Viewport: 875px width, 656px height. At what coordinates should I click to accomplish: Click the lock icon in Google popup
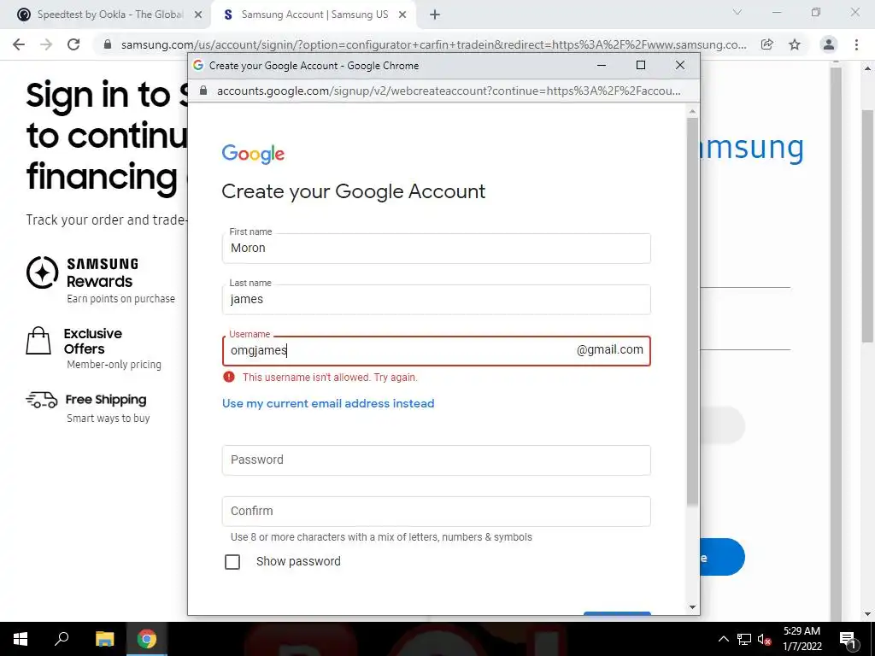(203, 91)
